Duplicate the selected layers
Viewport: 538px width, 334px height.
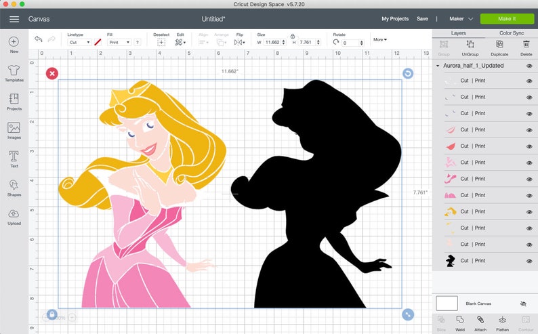(499, 48)
